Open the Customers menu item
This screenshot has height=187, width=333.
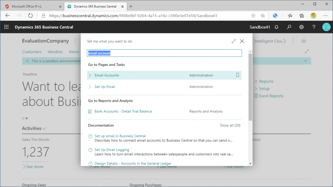(x=32, y=52)
